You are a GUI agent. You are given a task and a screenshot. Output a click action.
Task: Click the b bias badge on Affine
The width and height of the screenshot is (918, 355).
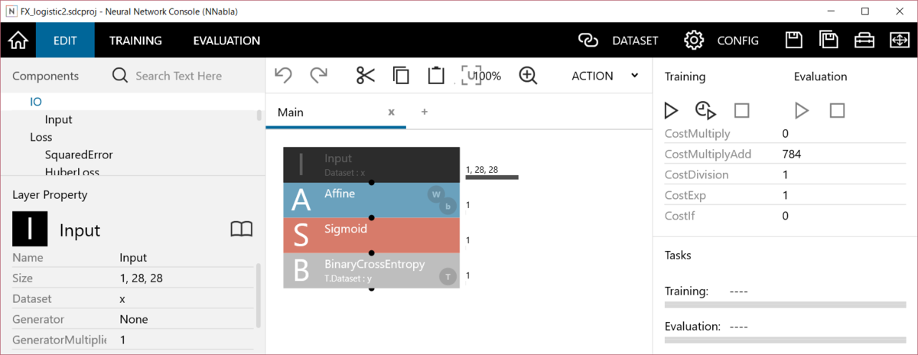click(x=448, y=206)
